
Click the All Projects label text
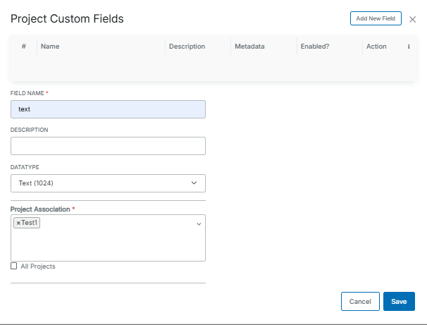click(x=38, y=266)
